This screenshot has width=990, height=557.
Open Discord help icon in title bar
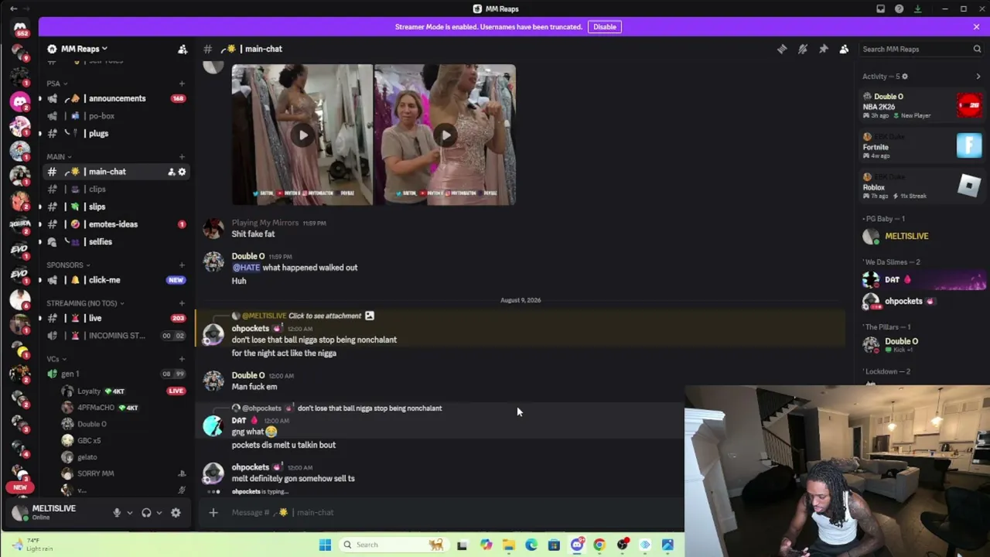coord(899,9)
